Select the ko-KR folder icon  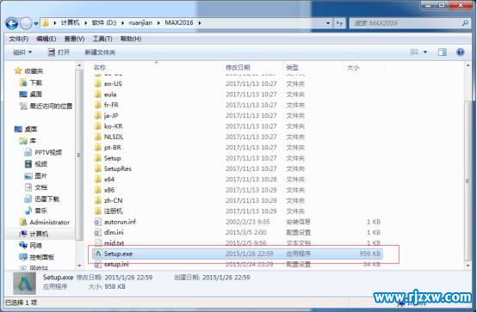[98, 126]
